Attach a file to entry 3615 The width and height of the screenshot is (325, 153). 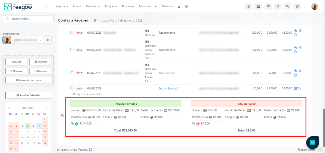click(x=300, y=31)
